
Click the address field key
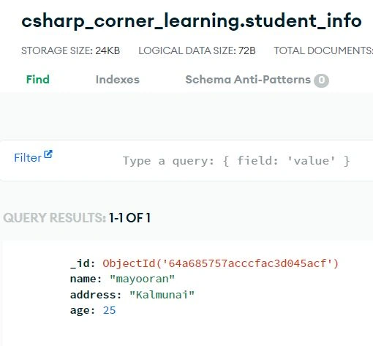[x=96, y=295]
